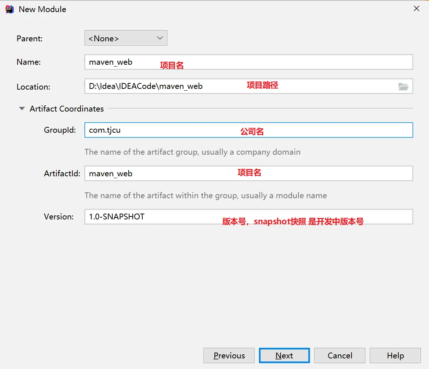Image resolution: width=429 pixels, height=369 pixels.
Task: Close the New Module dialog
Action: [416, 8]
